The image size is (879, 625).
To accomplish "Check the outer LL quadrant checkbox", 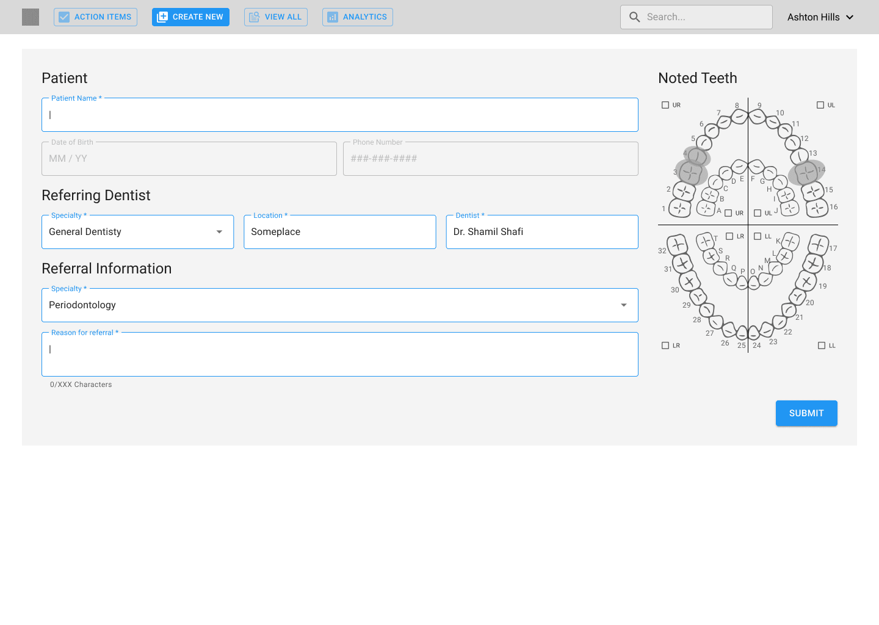I will point(822,345).
